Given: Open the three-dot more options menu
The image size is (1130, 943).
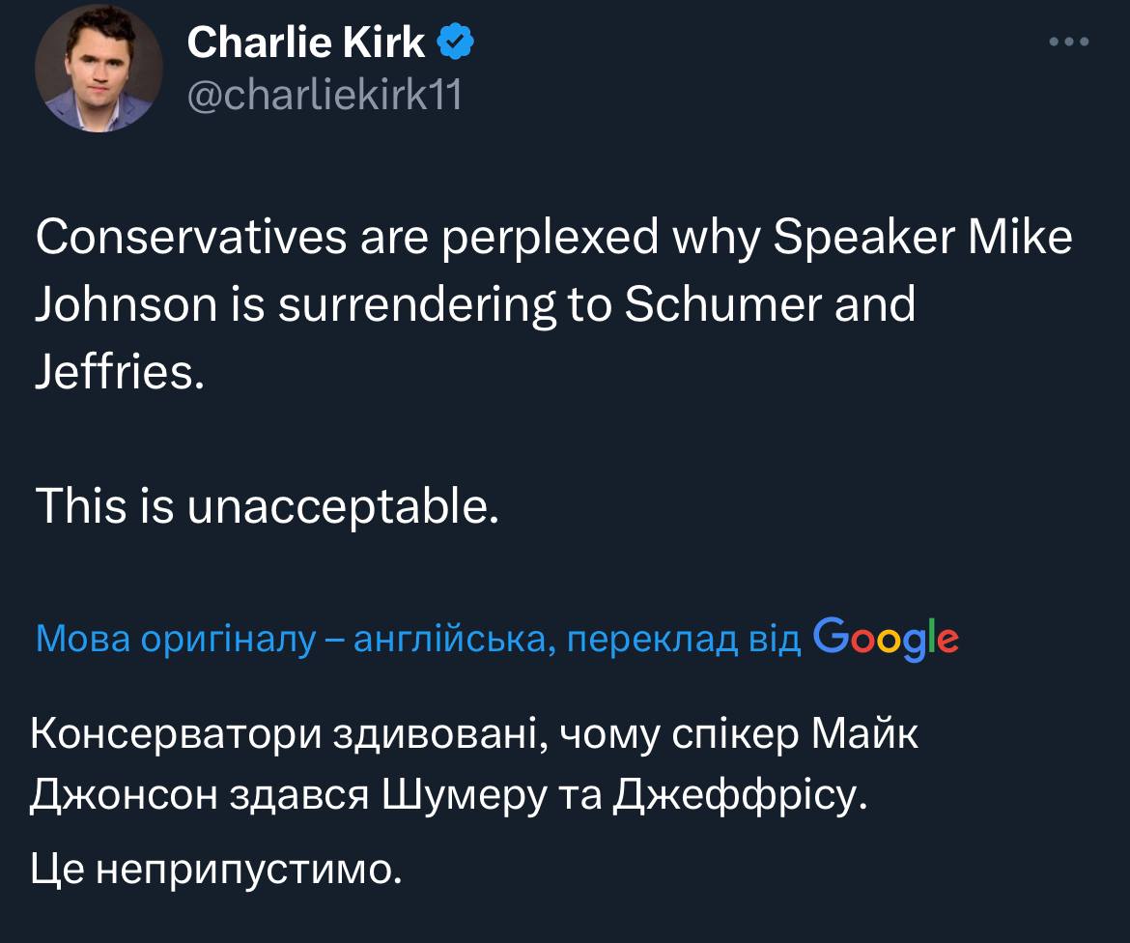Looking at the screenshot, I should coord(1069,42).
